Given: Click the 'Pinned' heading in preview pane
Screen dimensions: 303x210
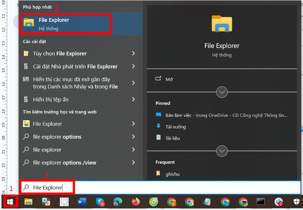Looking at the screenshot, I should (x=163, y=103).
